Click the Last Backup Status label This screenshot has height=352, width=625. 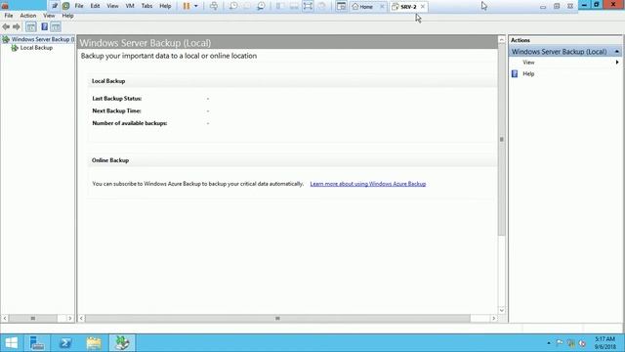(x=117, y=99)
